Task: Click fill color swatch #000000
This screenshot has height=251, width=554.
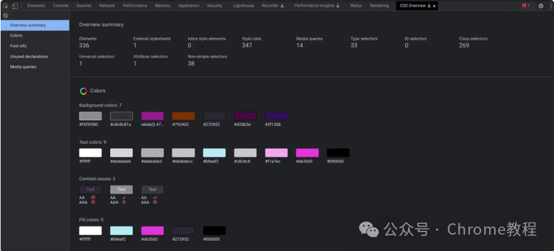Action: click(215, 231)
